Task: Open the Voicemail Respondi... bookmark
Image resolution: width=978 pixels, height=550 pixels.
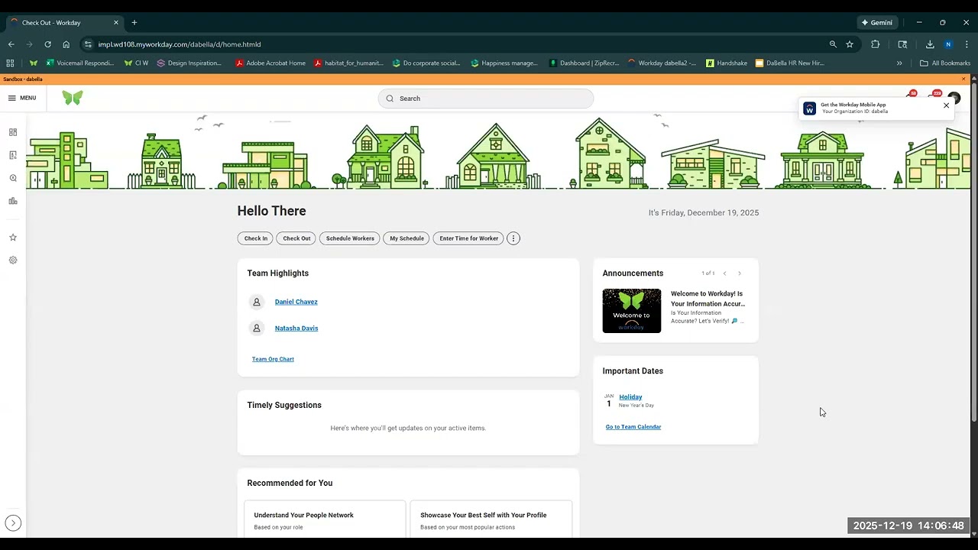Action: click(x=79, y=63)
